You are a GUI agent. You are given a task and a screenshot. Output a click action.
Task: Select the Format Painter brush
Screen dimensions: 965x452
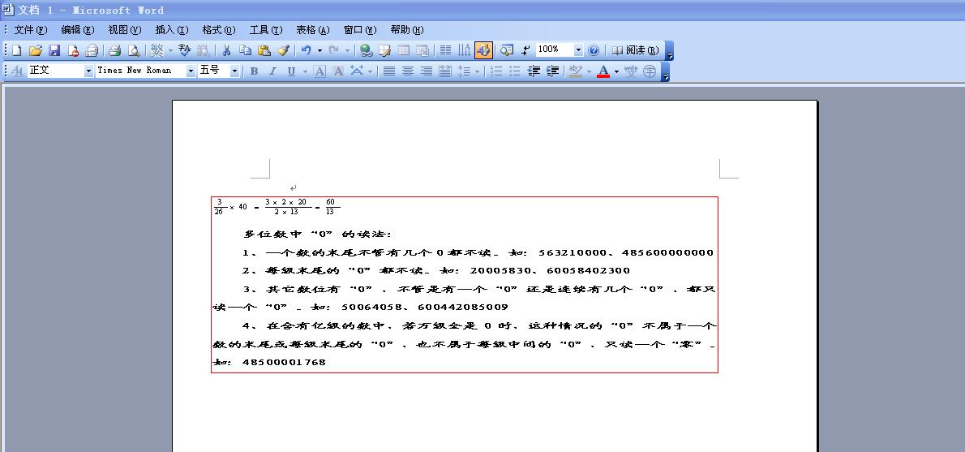282,50
